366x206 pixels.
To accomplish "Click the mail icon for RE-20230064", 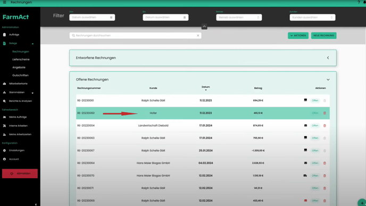I will (305, 163).
